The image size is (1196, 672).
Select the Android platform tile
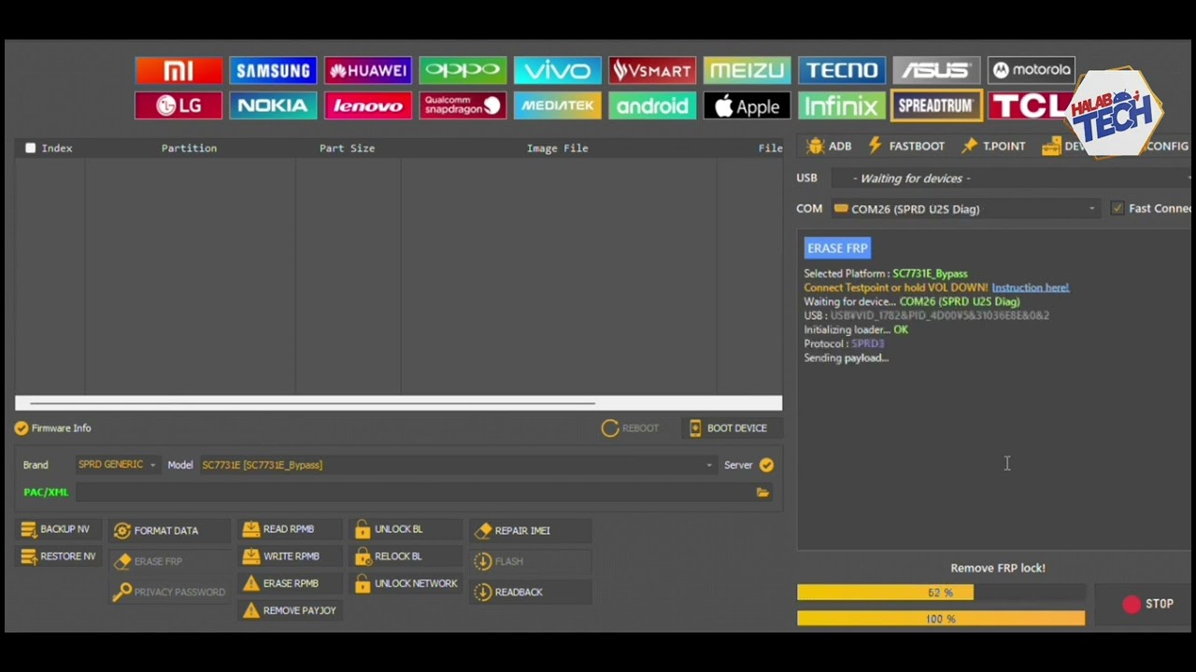(x=652, y=105)
